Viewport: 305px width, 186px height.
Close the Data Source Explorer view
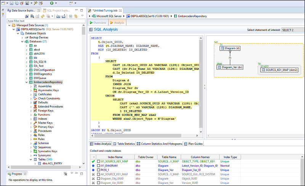(39, 11)
